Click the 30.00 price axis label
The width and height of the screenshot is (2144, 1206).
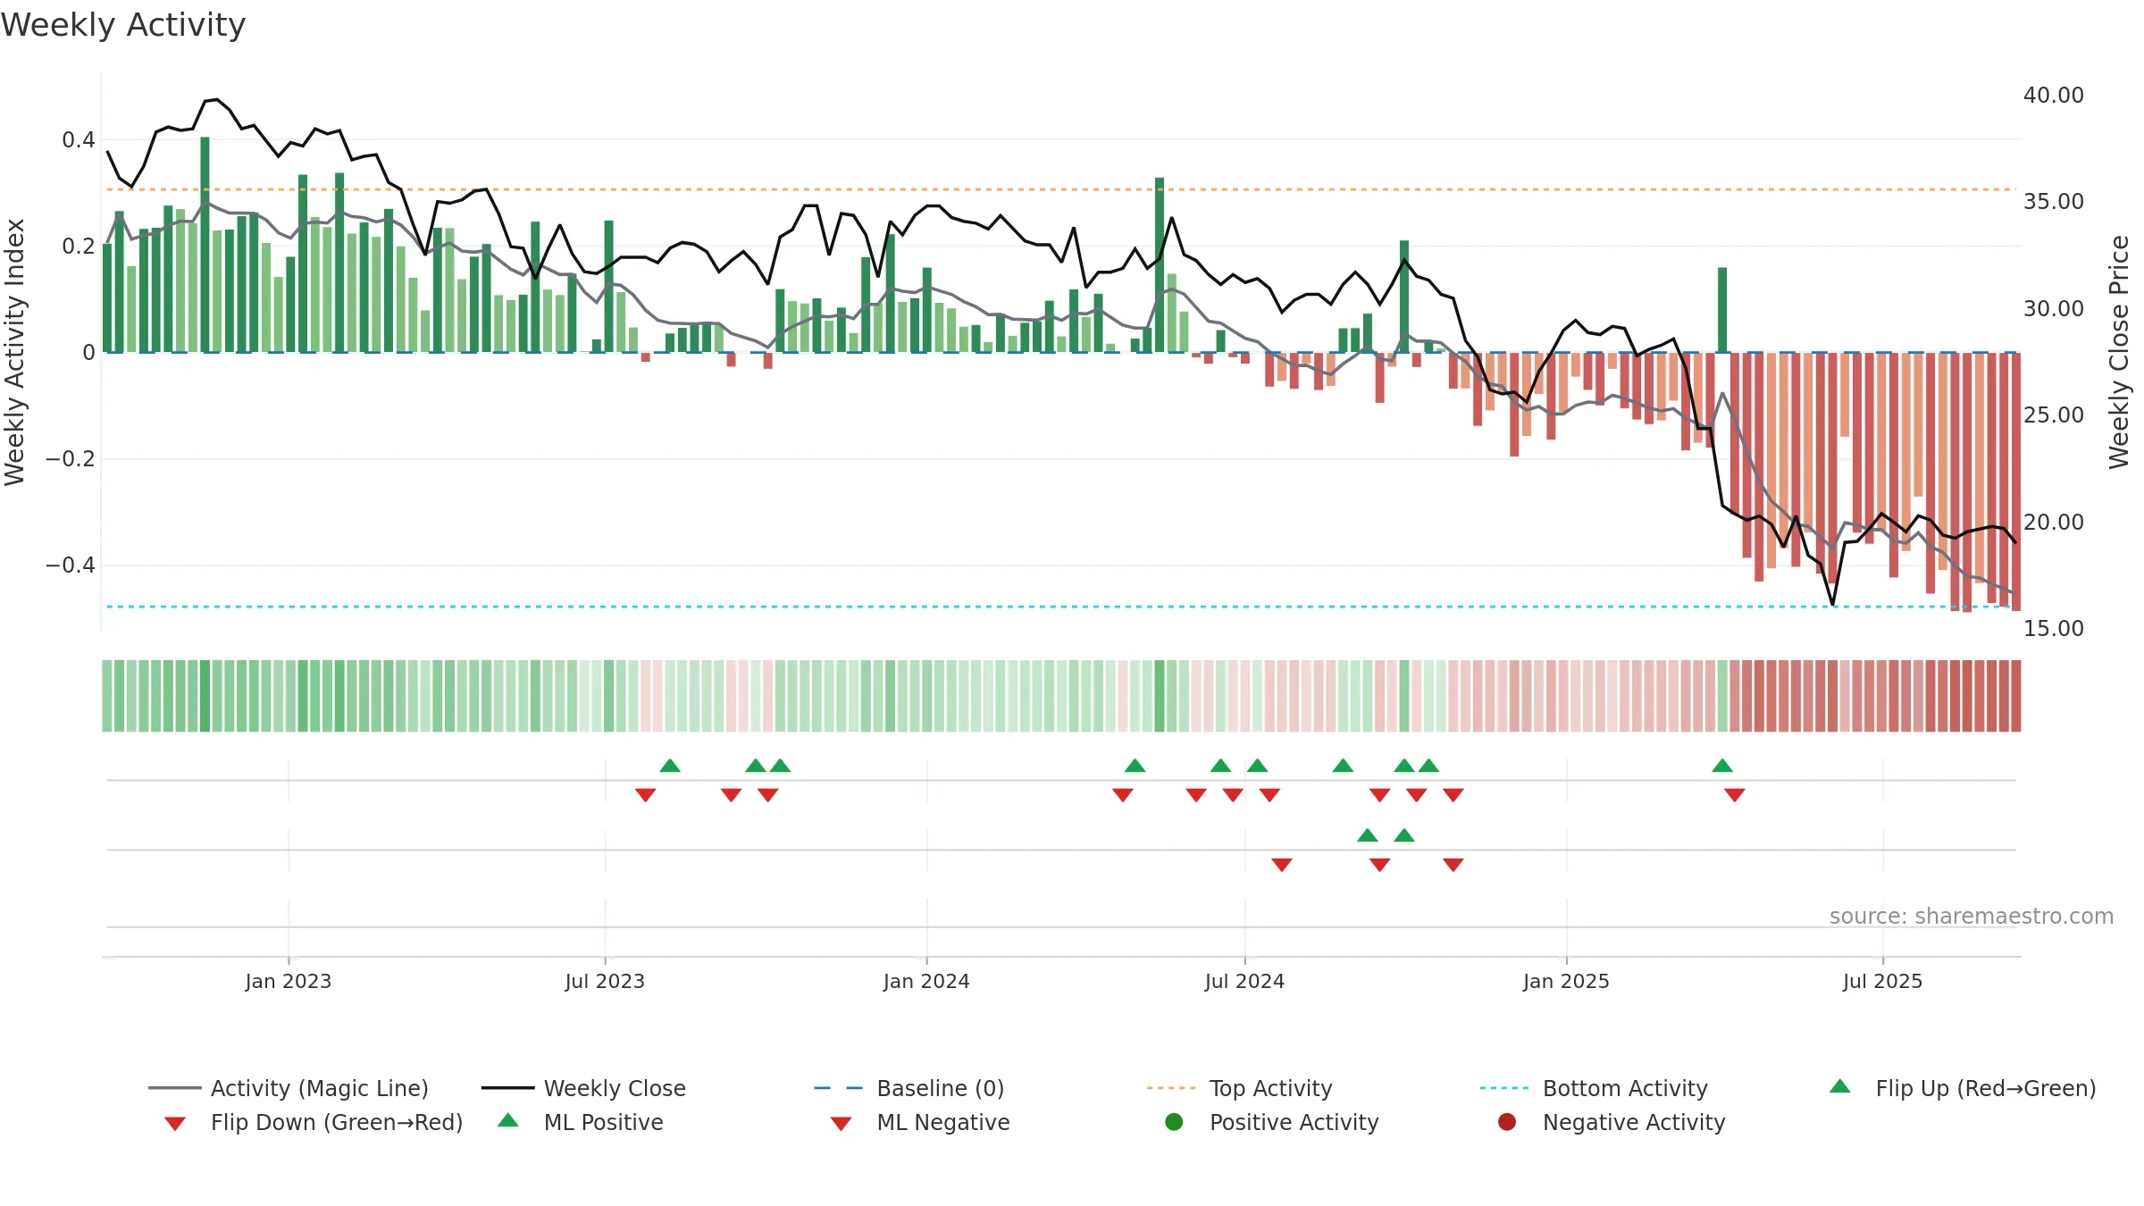click(2054, 309)
